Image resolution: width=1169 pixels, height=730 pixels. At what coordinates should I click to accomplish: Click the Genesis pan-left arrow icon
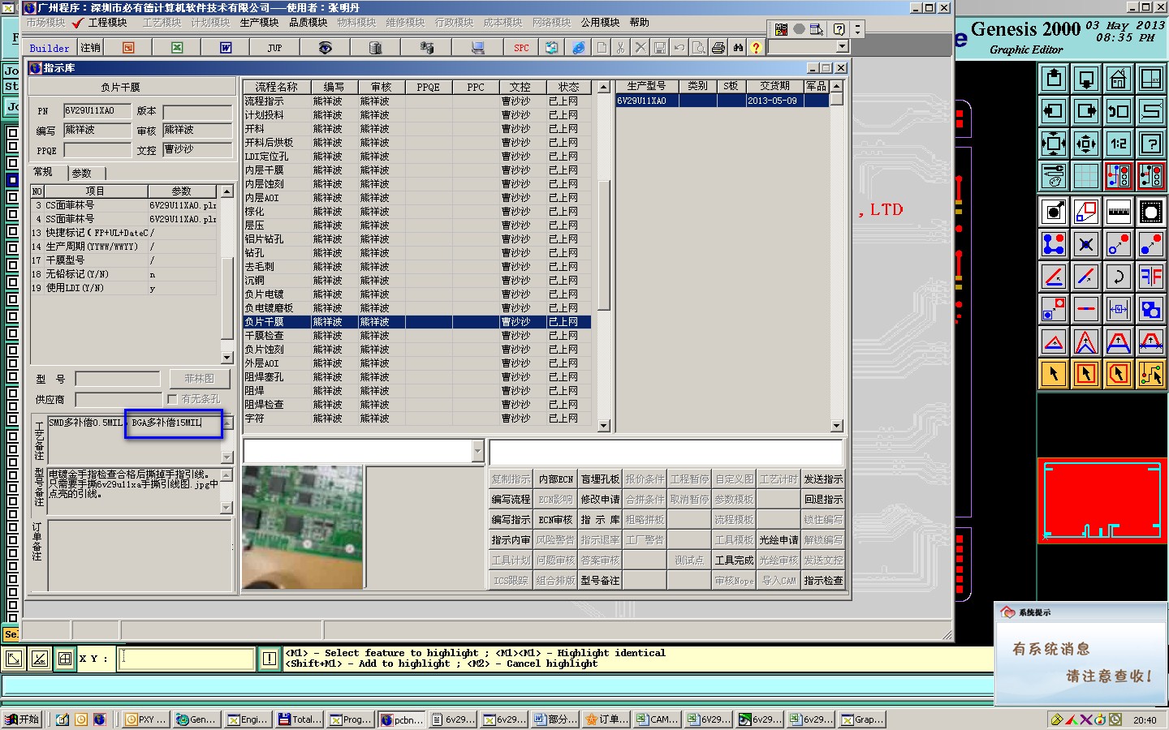coord(1053,111)
